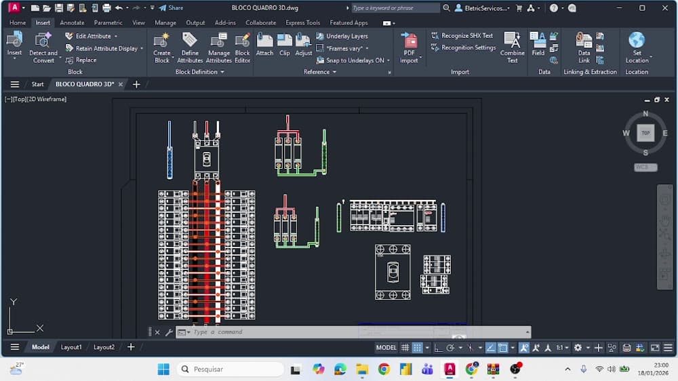Open Define Attributes tool
Viewport: 678px width, 381px height.
coord(189,47)
